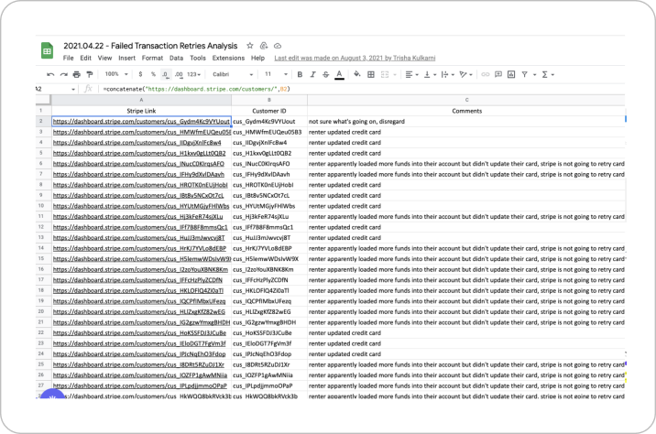Expand merge cells options arrow
Screen dimensions: 656x434
coord(395,75)
